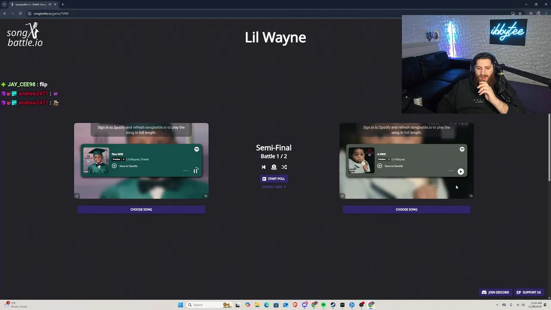
Task: Refresh the A Milli song card
Action: point(342,196)
